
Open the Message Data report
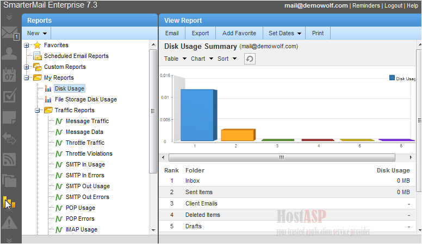84,132
